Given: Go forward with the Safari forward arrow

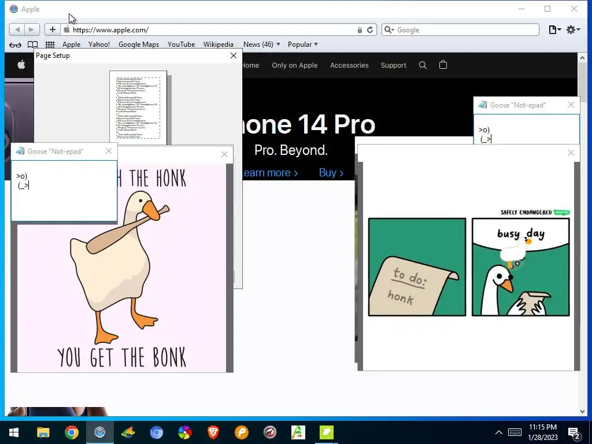Looking at the screenshot, I should coord(31,29).
